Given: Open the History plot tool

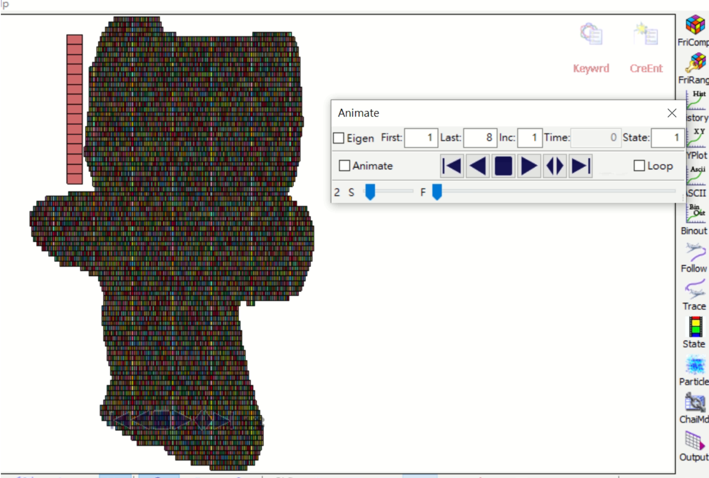Looking at the screenshot, I should pos(697,106).
